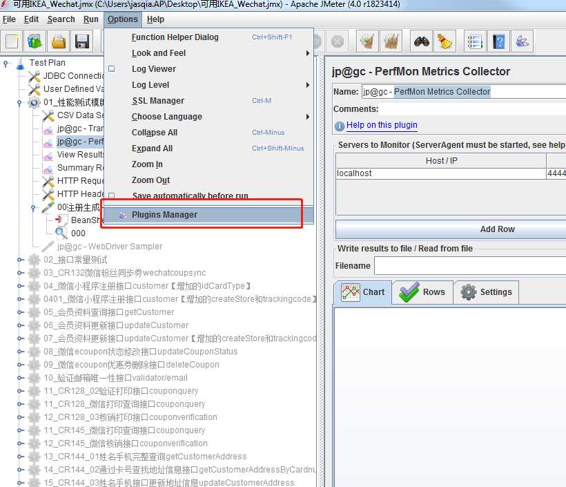The height and width of the screenshot is (487, 566).
Task: Select the jp@gc - WebDriver Sampler tree item
Action: pyautogui.click(x=109, y=247)
